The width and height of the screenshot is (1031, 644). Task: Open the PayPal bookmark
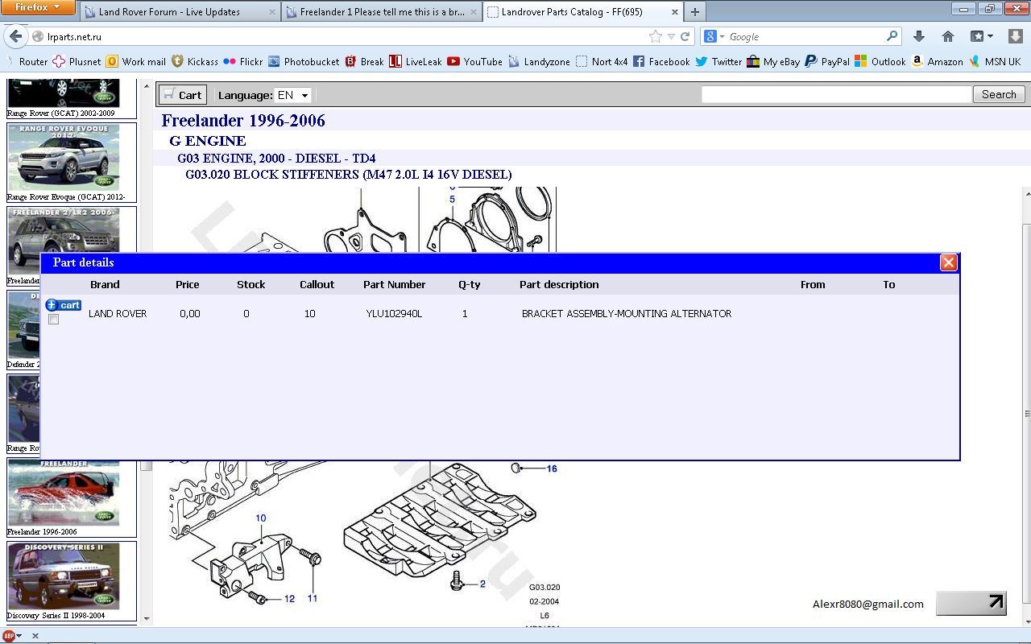pos(827,61)
